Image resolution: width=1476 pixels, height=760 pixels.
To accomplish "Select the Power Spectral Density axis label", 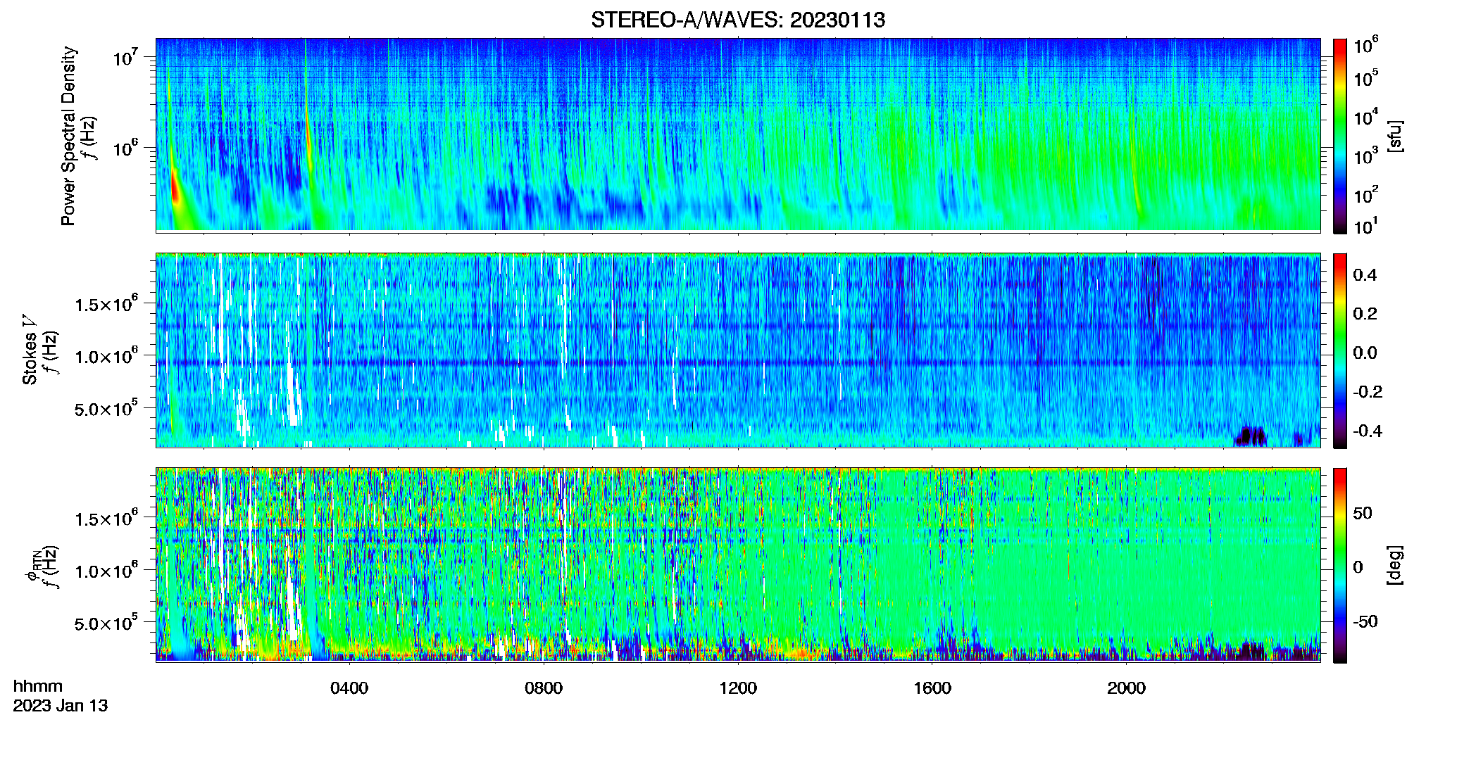I will (x=68, y=136).
